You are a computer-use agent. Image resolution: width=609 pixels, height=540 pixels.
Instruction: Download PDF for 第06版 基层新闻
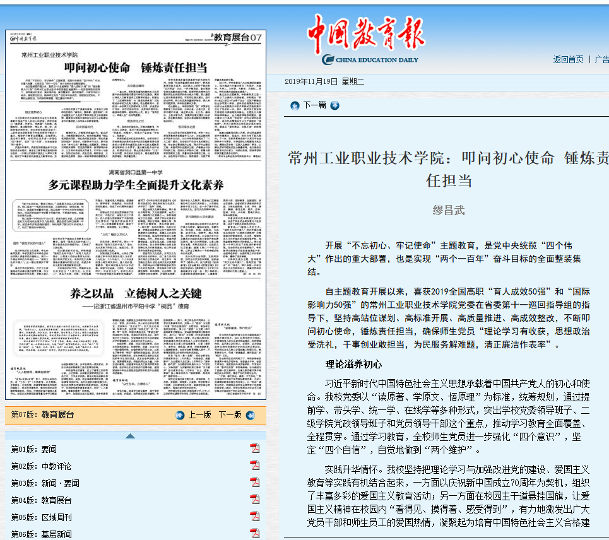(x=255, y=534)
